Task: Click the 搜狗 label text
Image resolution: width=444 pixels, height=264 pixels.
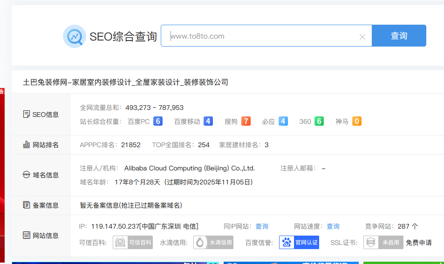Action: 231,122
